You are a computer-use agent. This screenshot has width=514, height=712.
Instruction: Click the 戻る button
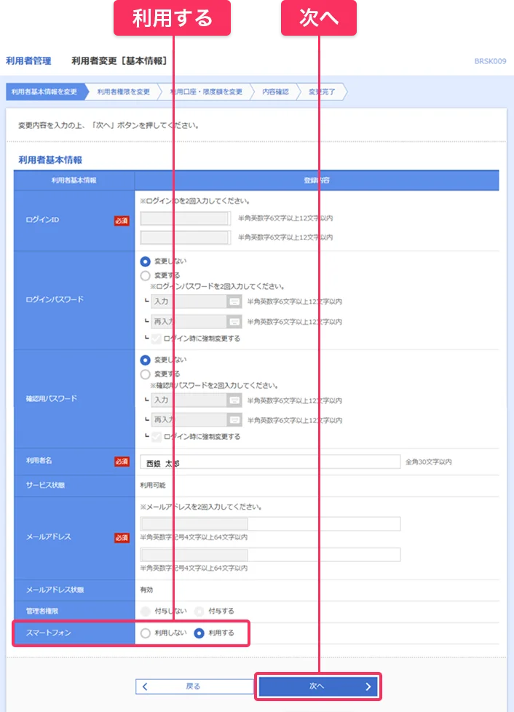point(195,686)
